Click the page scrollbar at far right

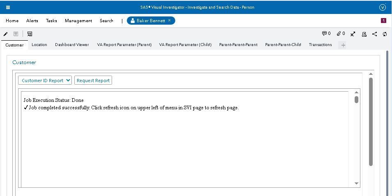click(387, 123)
